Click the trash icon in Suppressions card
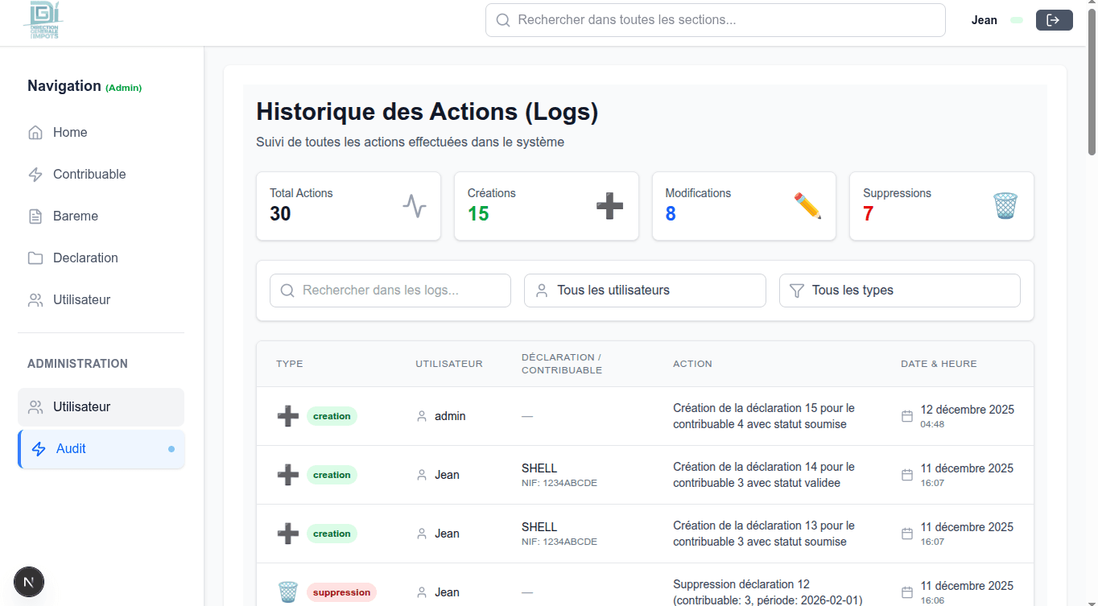The image size is (1098, 606). [x=1005, y=206]
